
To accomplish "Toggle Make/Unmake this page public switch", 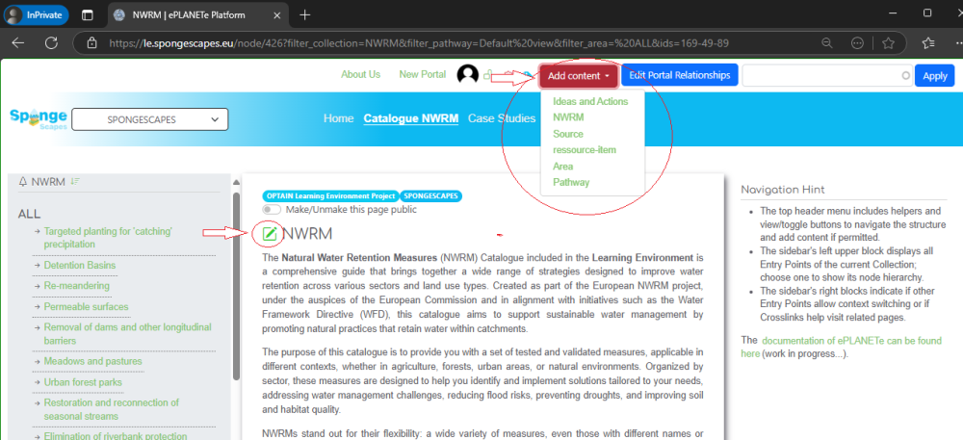I will click(272, 209).
